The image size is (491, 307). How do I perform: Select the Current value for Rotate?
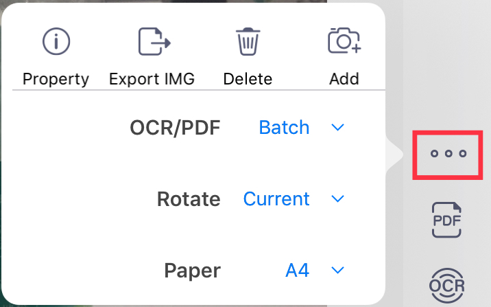click(x=276, y=199)
